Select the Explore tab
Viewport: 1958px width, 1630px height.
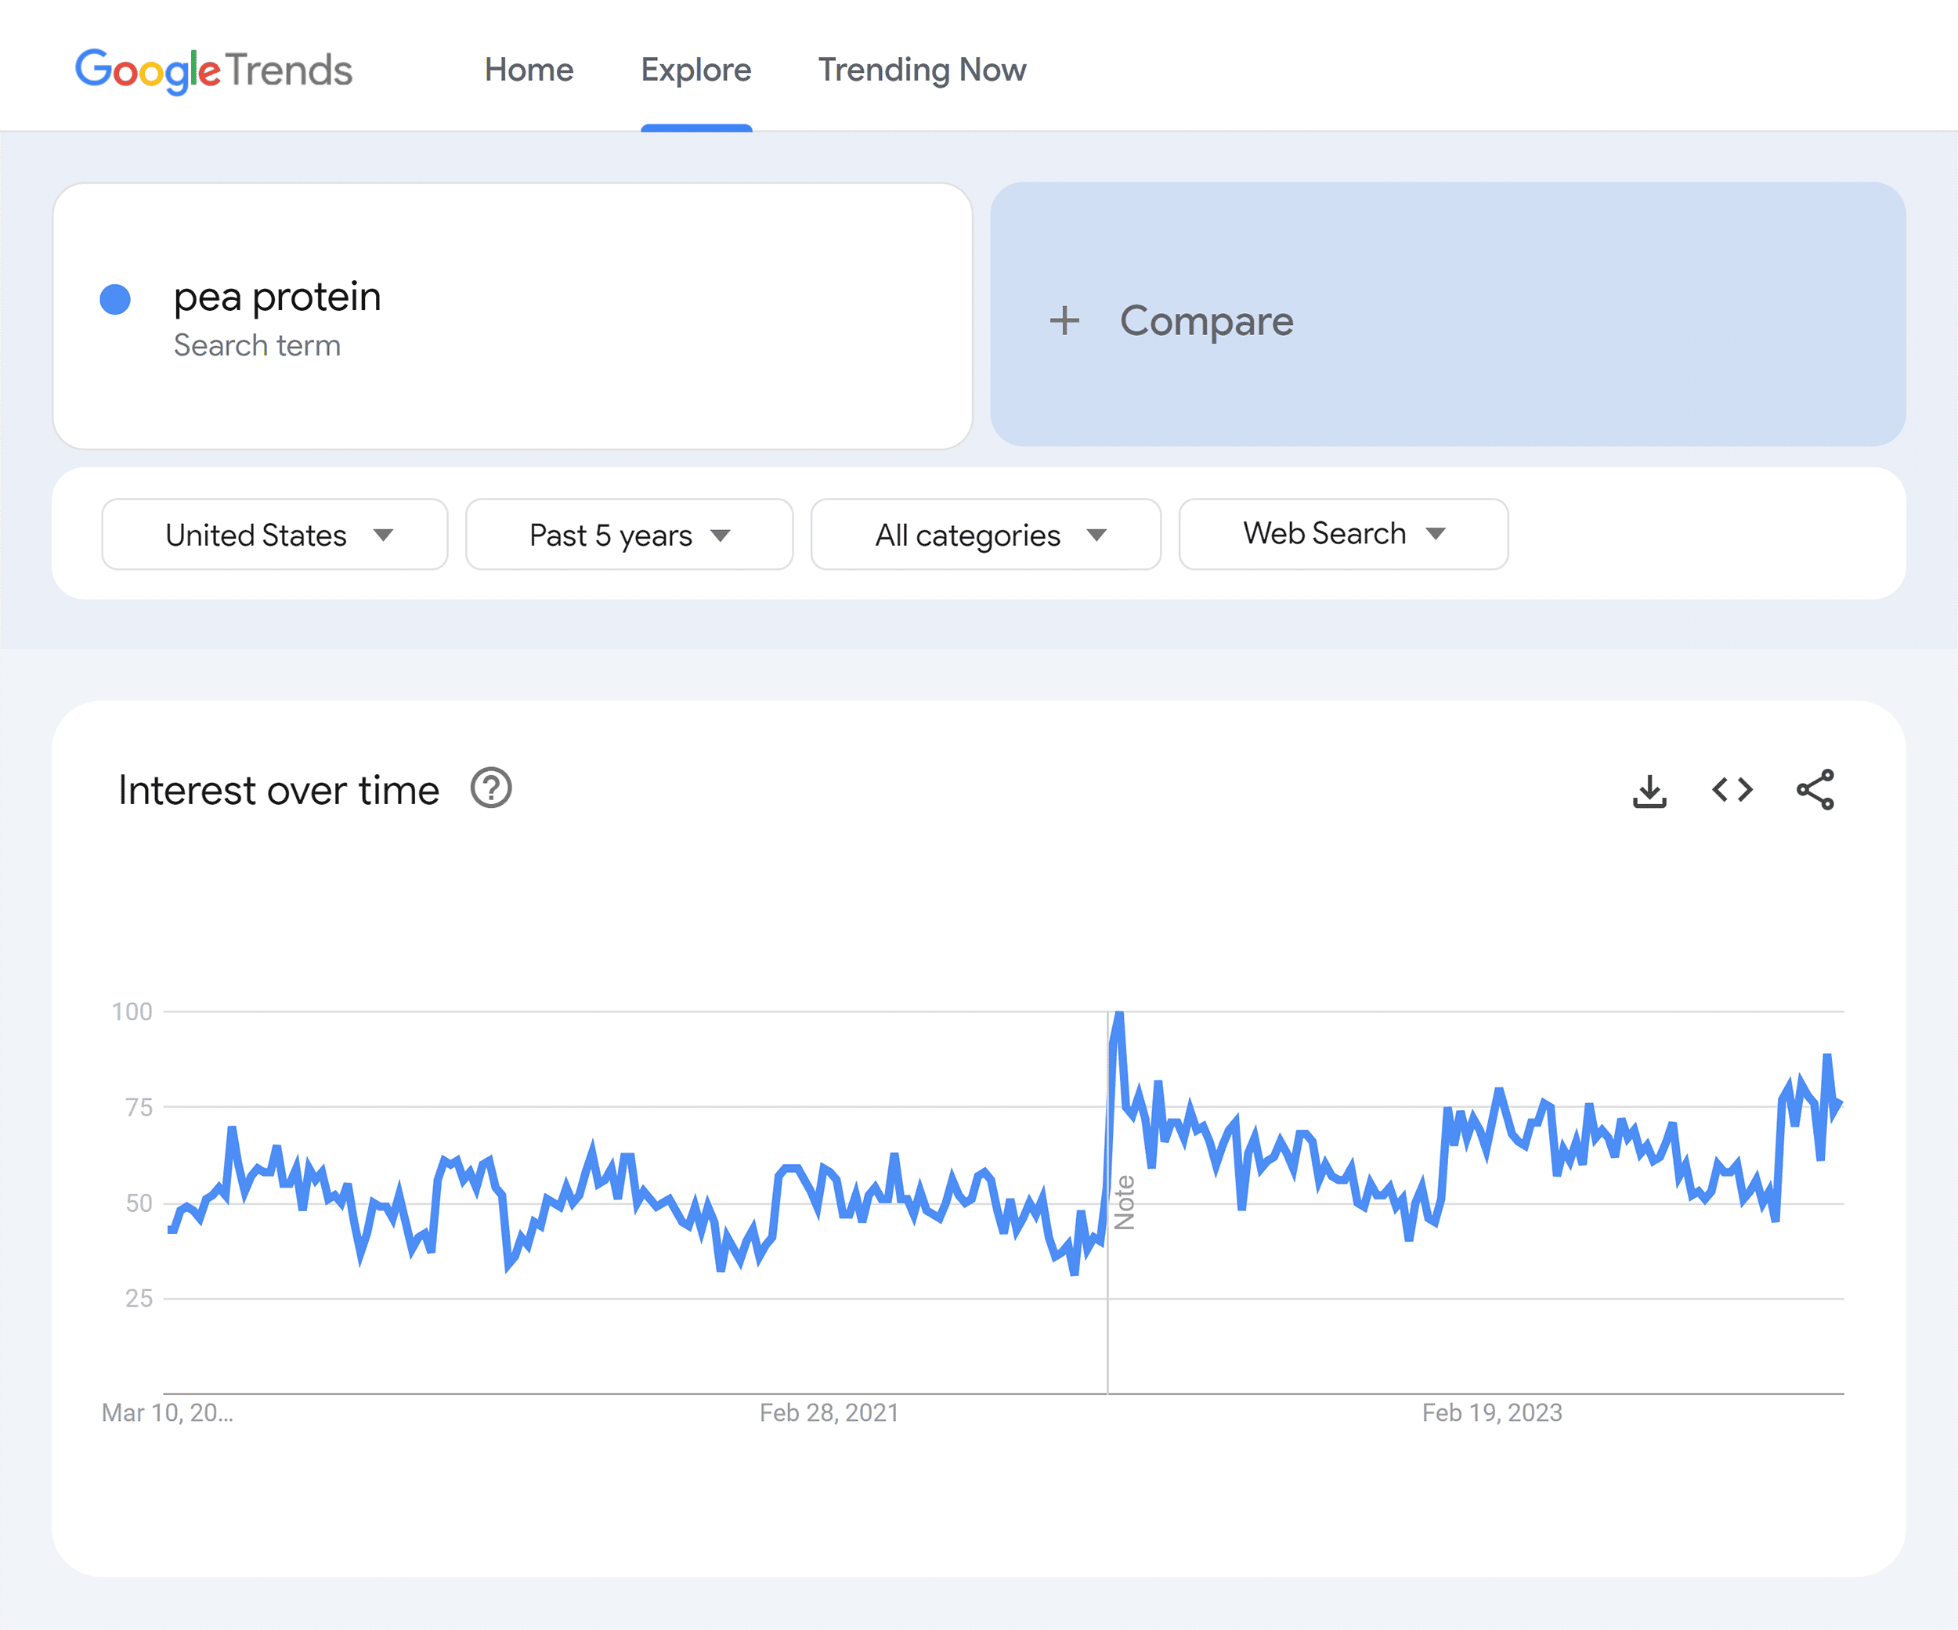695,68
